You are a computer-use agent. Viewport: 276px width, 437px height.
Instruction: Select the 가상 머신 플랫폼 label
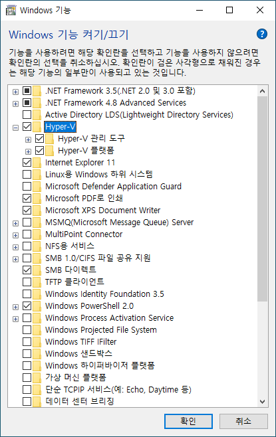click(76, 377)
